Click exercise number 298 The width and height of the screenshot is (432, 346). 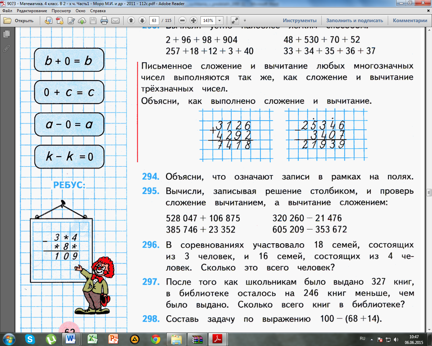click(x=151, y=319)
